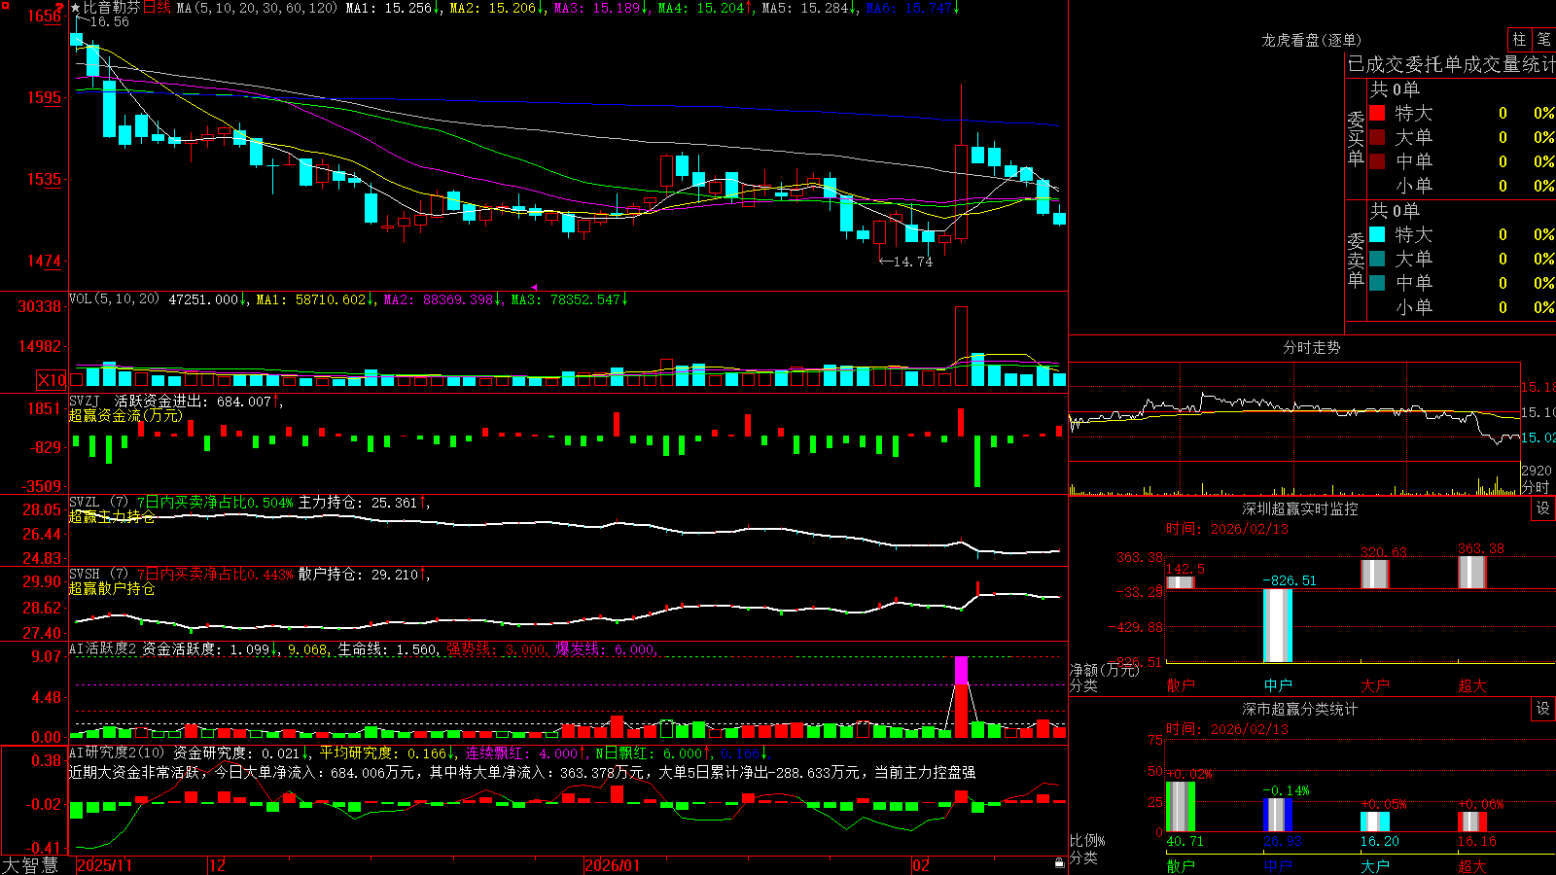Select the 超大 category under 深市超赢分类统计
The image size is (1556, 875).
tap(1472, 865)
